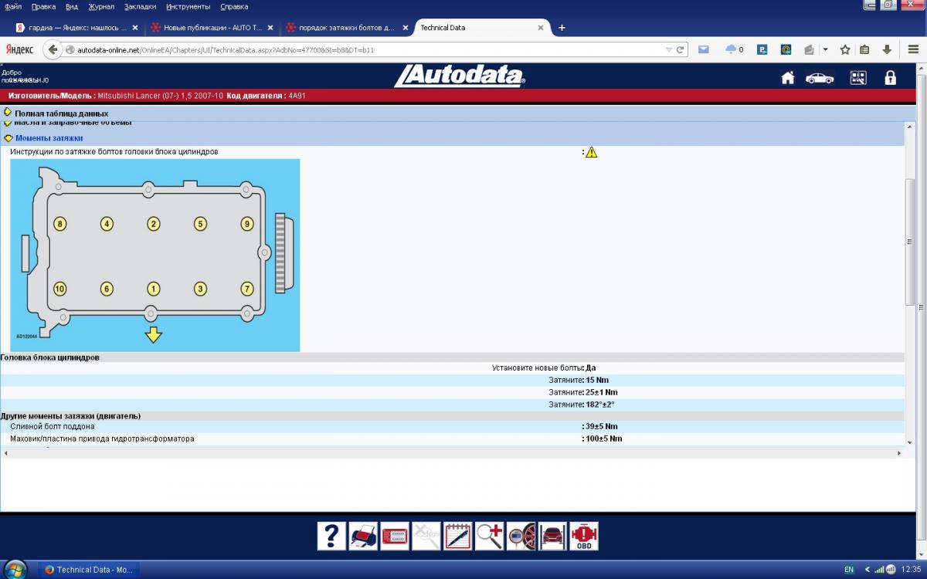Open the Правка menu

43,6
